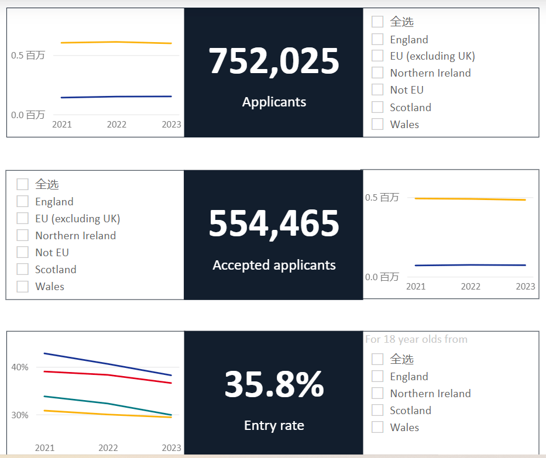Image resolution: width=546 pixels, height=458 pixels.
Task: Select Northern Ireland in Applicants filter
Action: tap(377, 73)
